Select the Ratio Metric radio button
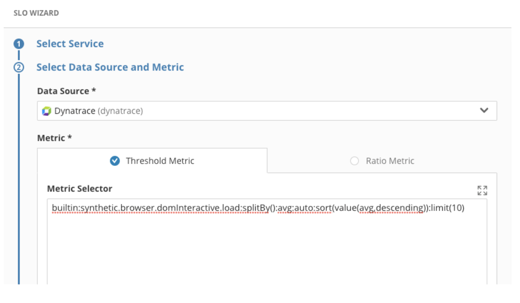The height and width of the screenshot is (303, 520). [354, 161]
